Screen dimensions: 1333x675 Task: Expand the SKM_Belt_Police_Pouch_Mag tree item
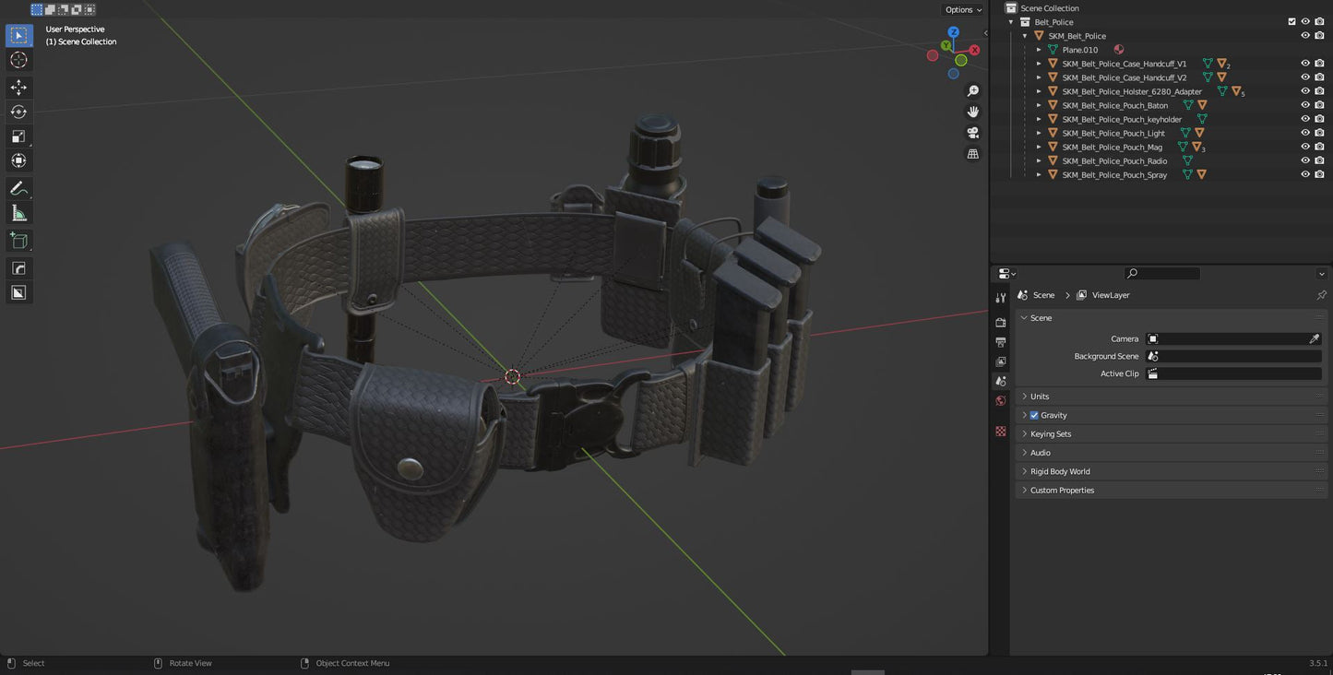(1039, 147)
